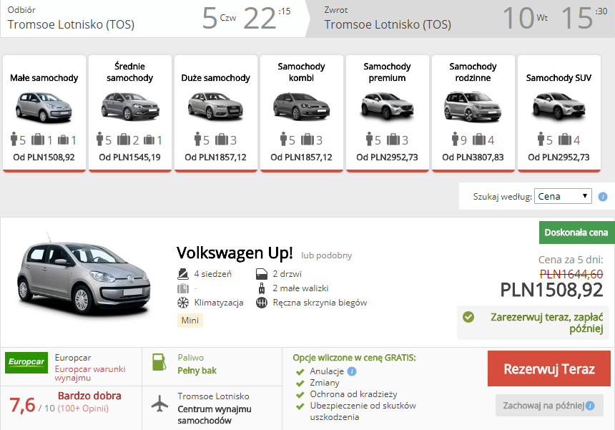615x430 pixels.
Task: Select the Samochody SUV category
Action: 559,113
